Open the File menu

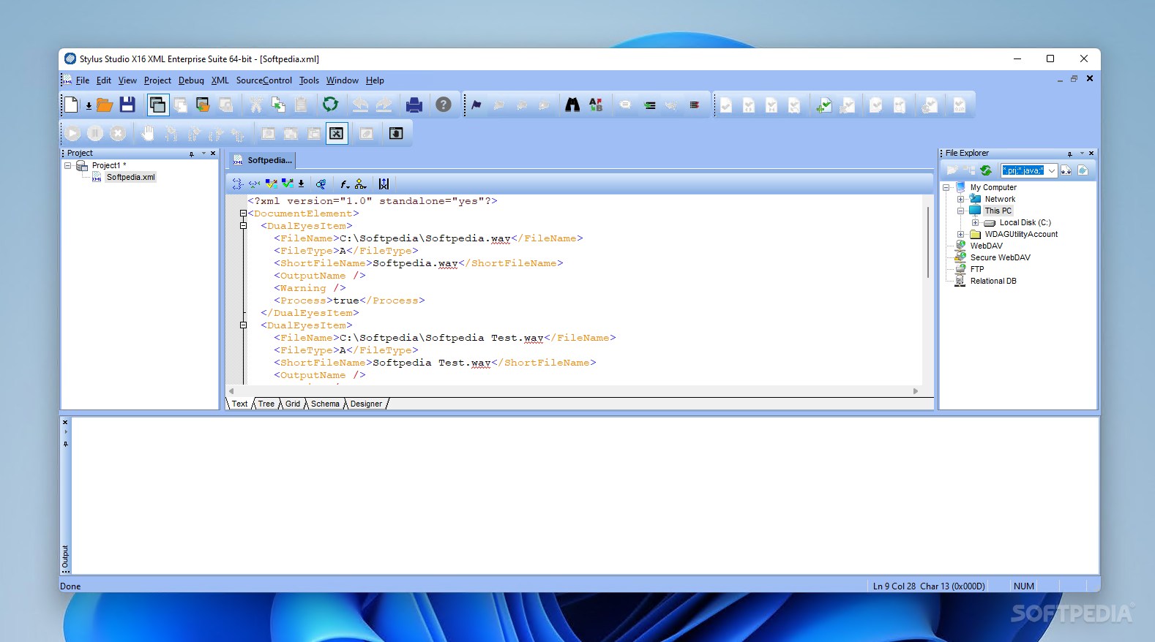coord(83,80)
